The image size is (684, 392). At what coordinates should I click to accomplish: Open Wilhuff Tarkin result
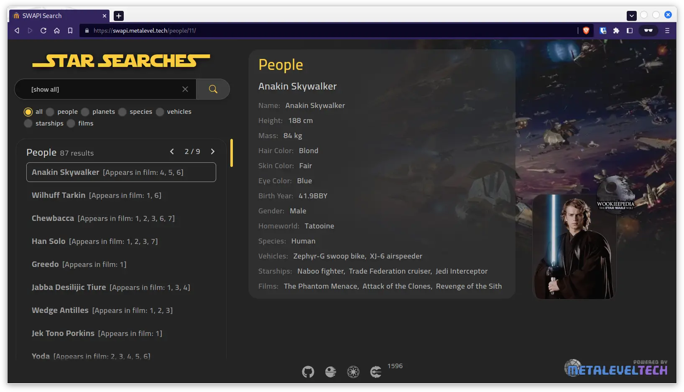click(121, 195)
